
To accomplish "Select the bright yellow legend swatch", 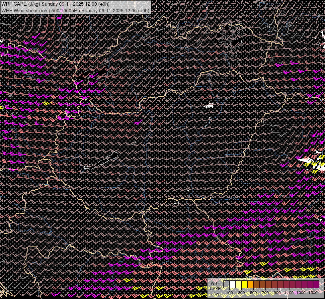I will (244, 284).
